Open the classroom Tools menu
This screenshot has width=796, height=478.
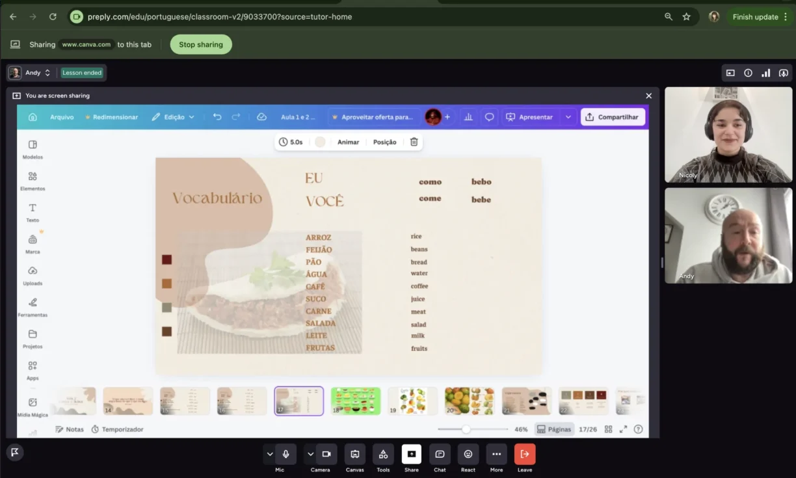click(383, 455)
